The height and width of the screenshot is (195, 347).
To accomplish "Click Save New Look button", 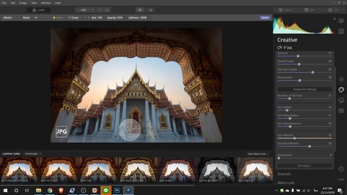I will (257, 154).
